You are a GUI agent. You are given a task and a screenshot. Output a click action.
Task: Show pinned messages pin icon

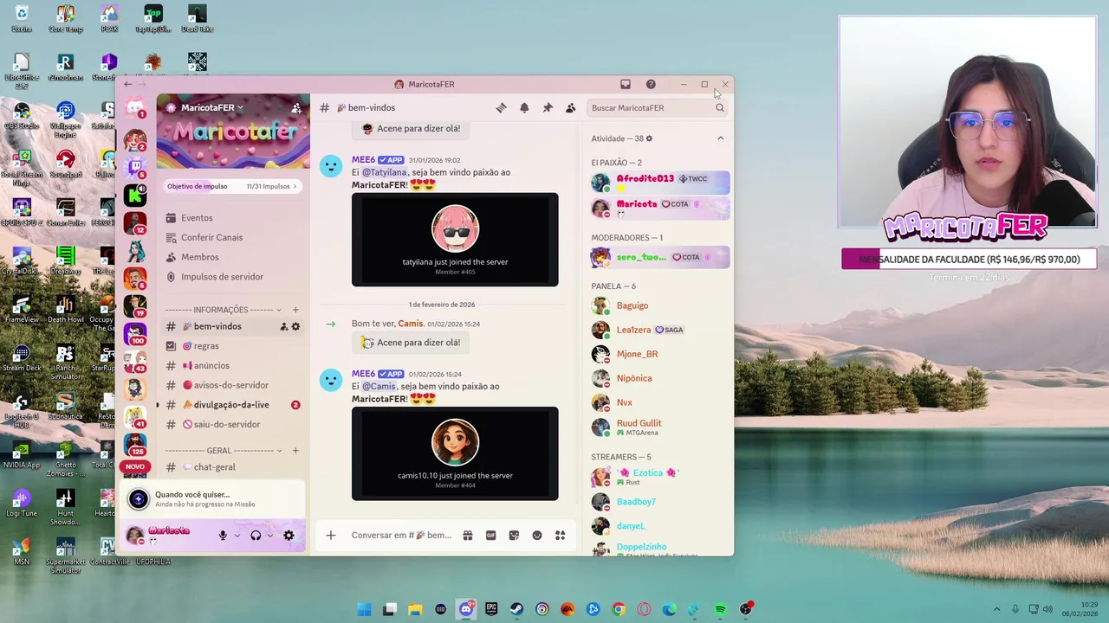(548, 107)
